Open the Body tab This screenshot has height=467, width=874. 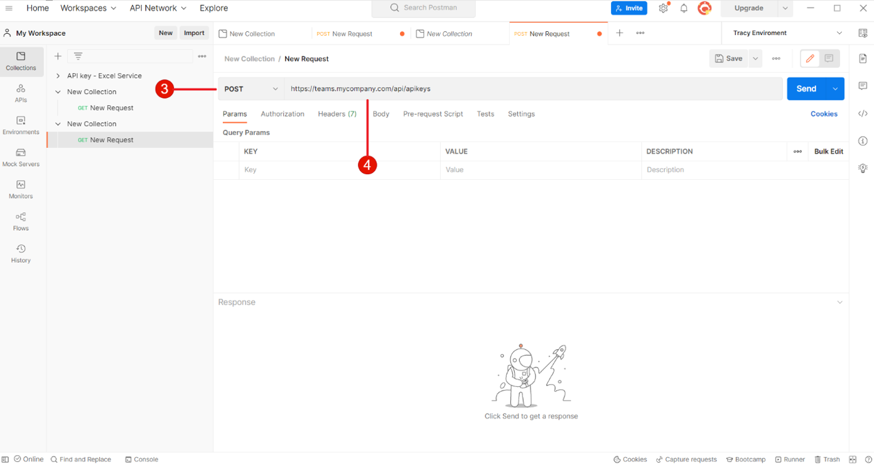380,114
